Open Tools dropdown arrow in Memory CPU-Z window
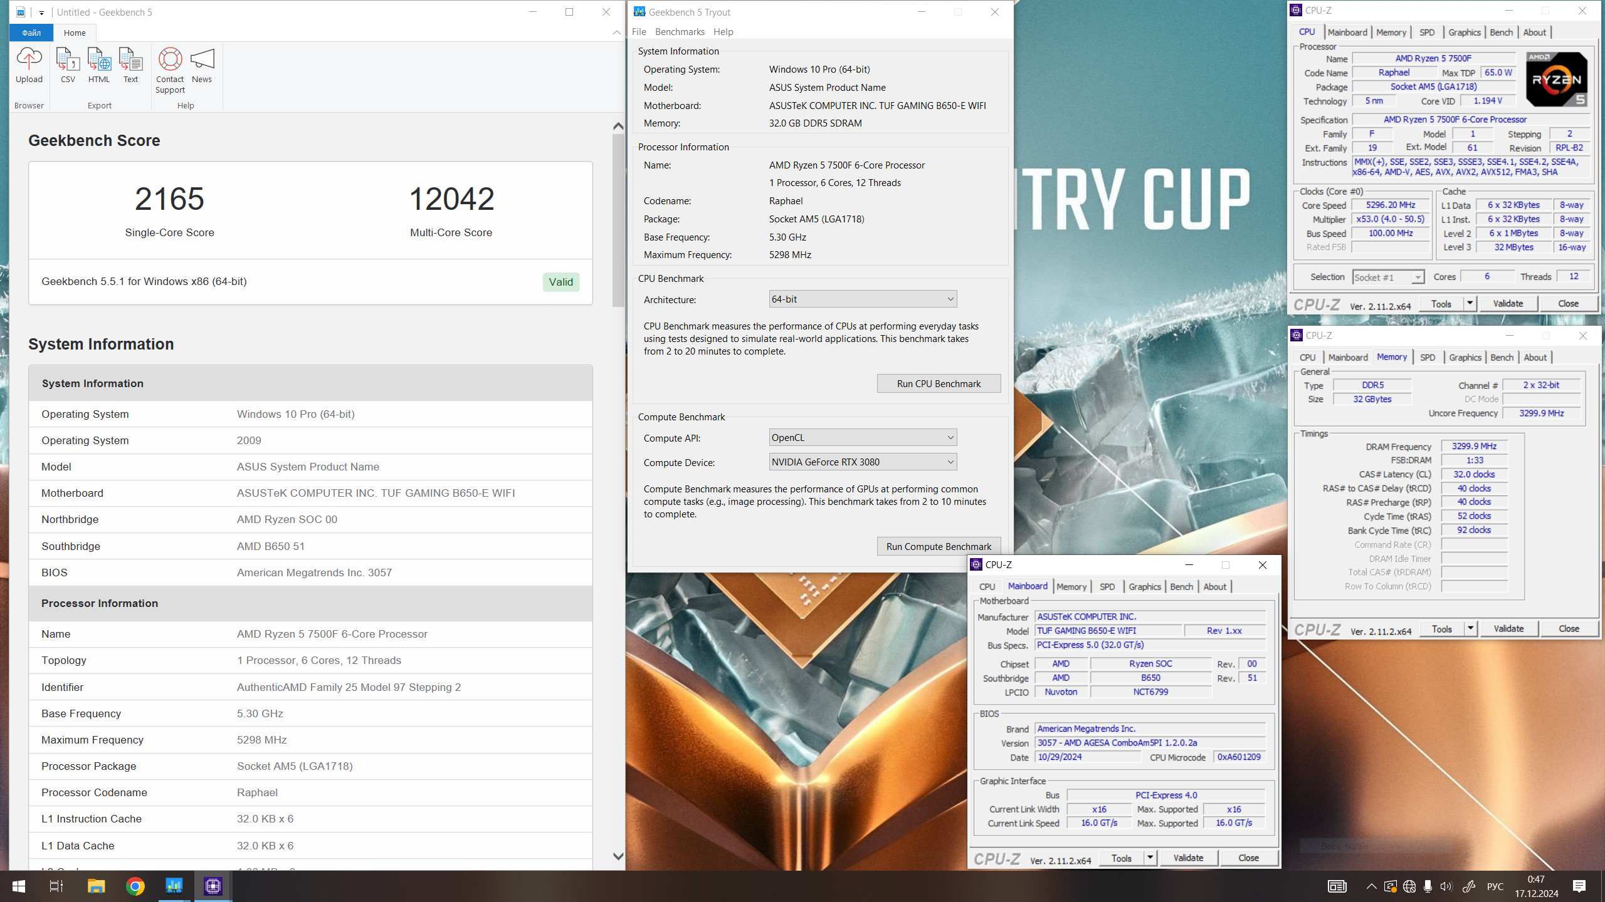Viewport: 1605px width, 902px height. point(1471,628)
